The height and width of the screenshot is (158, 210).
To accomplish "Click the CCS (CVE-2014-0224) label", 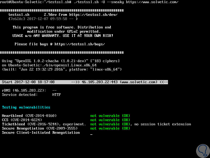I will pos(22,120).
